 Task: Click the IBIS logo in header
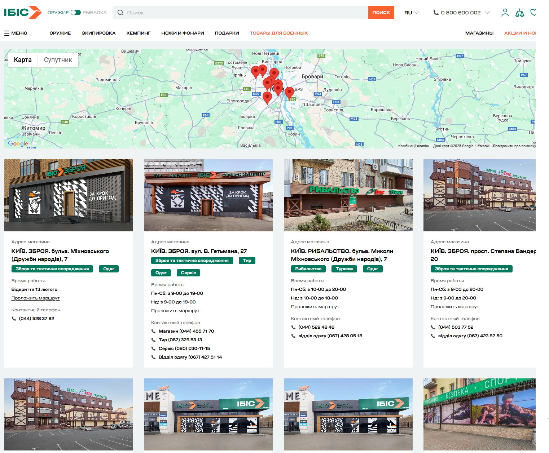tap(22, 12)
